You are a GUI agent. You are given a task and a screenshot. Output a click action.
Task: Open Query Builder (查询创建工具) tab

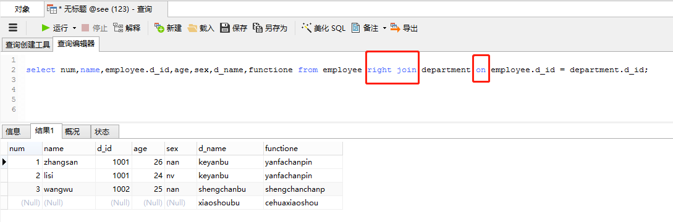click(x=27, y=44)
